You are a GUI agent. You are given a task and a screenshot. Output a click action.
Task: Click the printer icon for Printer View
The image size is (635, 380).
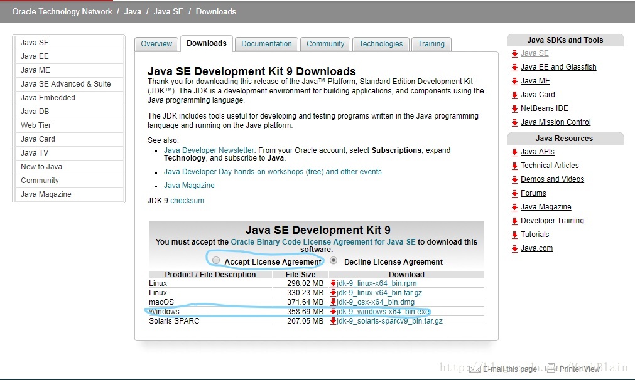551,368
